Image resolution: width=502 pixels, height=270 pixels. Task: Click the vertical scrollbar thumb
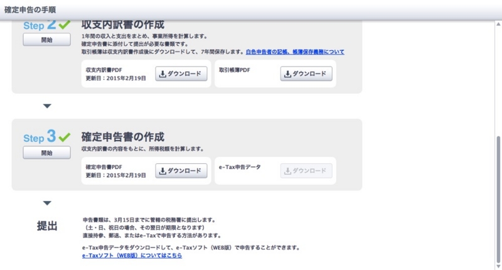pos(498,199)
